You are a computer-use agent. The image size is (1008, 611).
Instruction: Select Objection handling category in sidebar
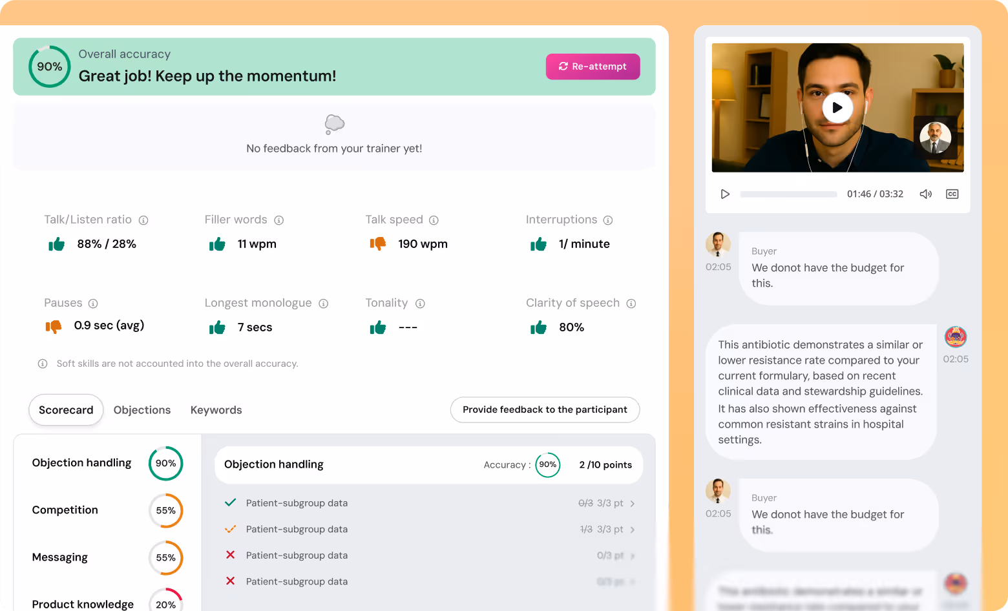coord(107,463)
